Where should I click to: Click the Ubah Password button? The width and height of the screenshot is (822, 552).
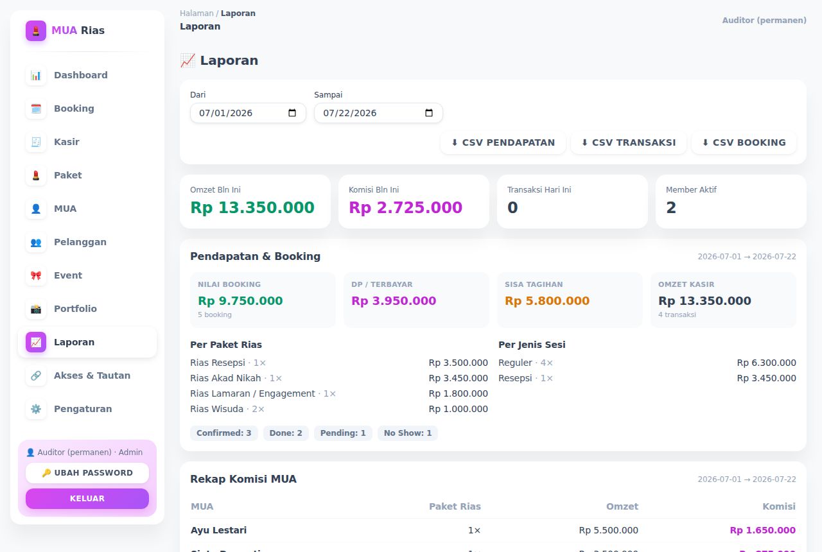pos(87,473)
